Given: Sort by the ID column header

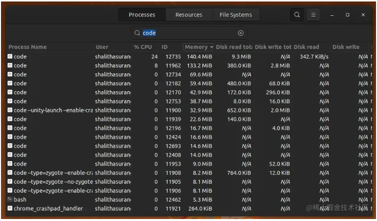Looking at the screenshot, I should pos(171,47).
